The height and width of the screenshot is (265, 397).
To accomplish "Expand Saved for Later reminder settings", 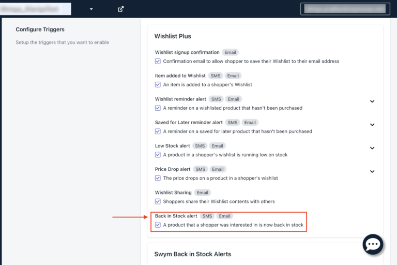I will click(372, 125).
